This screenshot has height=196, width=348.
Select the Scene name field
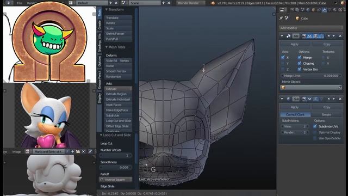coord(145,3)
